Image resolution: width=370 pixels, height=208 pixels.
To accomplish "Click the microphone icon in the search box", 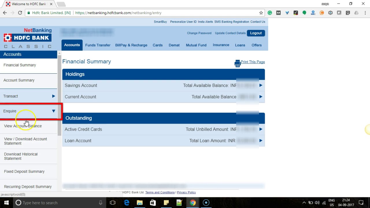I will pyautogui.click(x=101, y=203).
